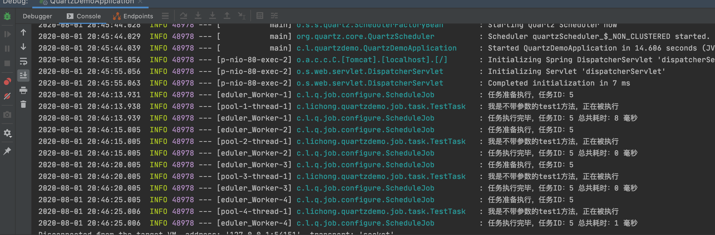Open View Breakpoints red circles icon

[x=7, y=82]
